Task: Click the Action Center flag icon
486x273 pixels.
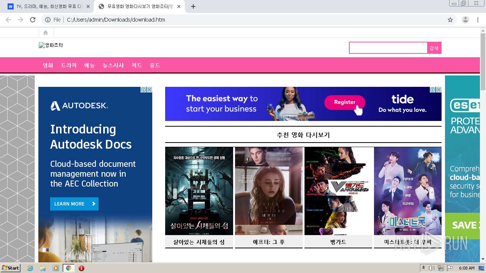Action: [x=450, y=268]
